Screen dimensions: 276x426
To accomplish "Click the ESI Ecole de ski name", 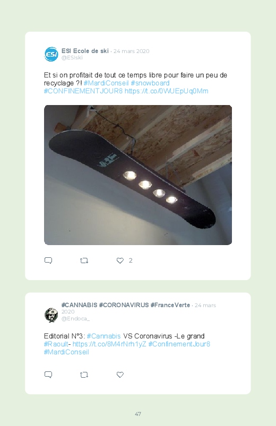I will [x=85, y=51].
